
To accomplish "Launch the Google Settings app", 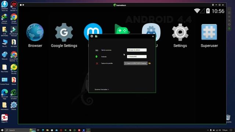I will click(x=64, y=32).
